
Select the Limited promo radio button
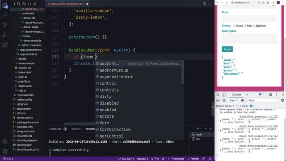pyautogui.click(x=254, y=26)
